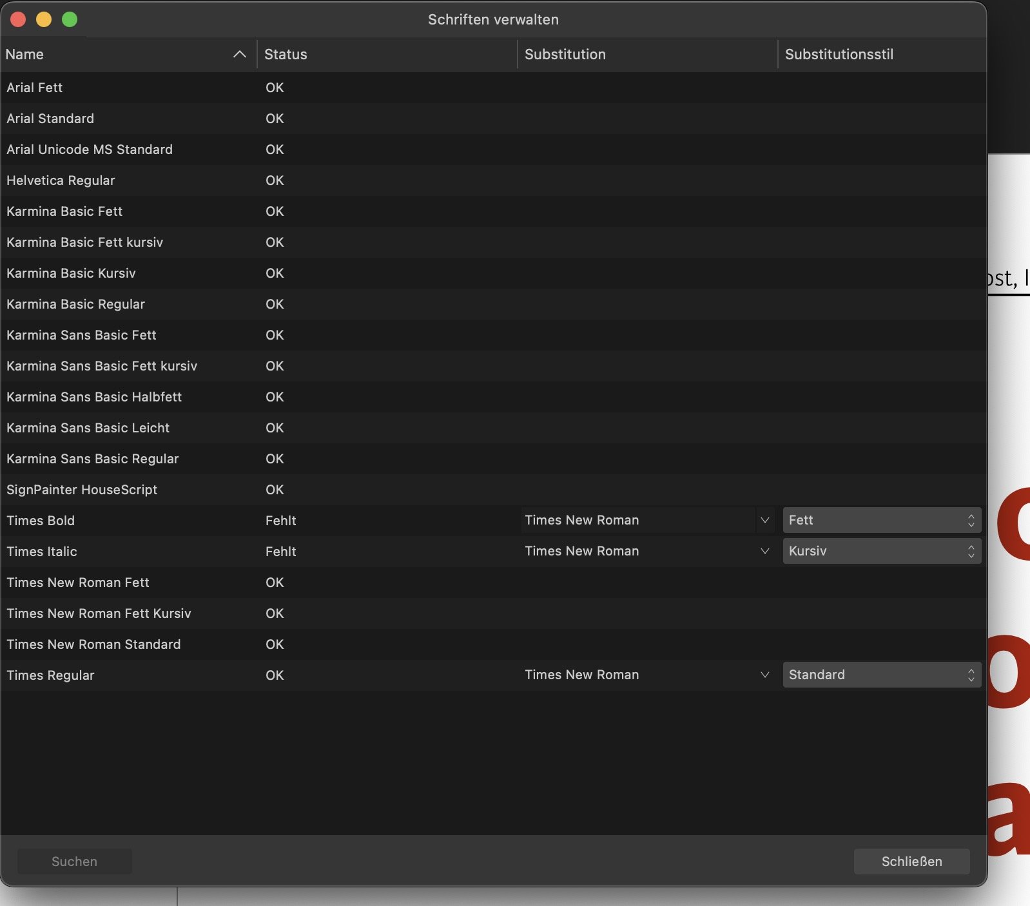Viewport: 1030px width, 906px height.
Task: Minimize the window with the yellow button
Action: coord(44,19)
